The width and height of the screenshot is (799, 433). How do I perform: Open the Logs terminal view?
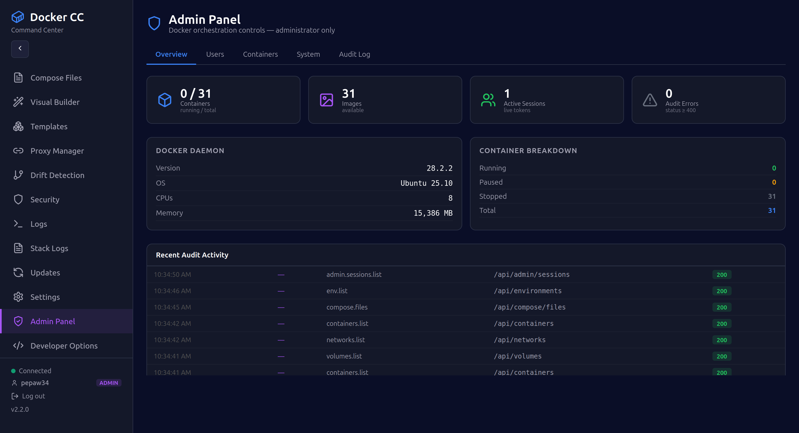(x=39, y=223)
